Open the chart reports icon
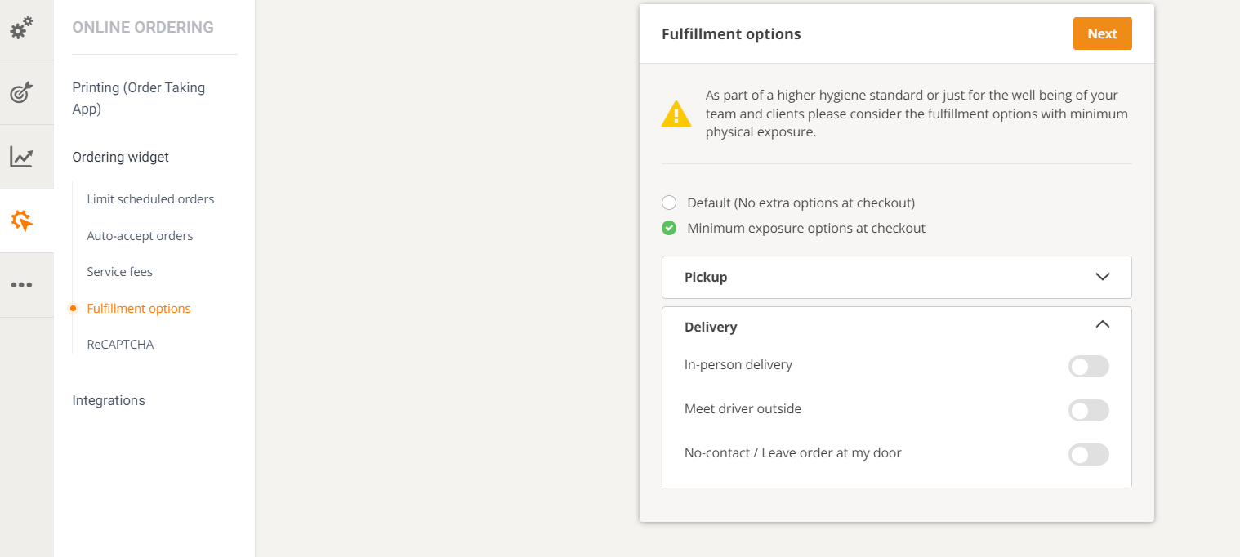 click(21, 157)
